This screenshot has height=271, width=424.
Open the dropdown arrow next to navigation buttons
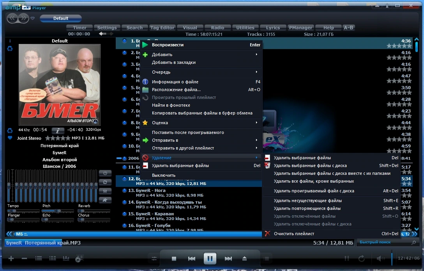point(32,18)
